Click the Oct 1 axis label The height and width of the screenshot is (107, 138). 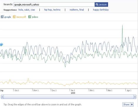pyautogui.click(x=17, y=90)
